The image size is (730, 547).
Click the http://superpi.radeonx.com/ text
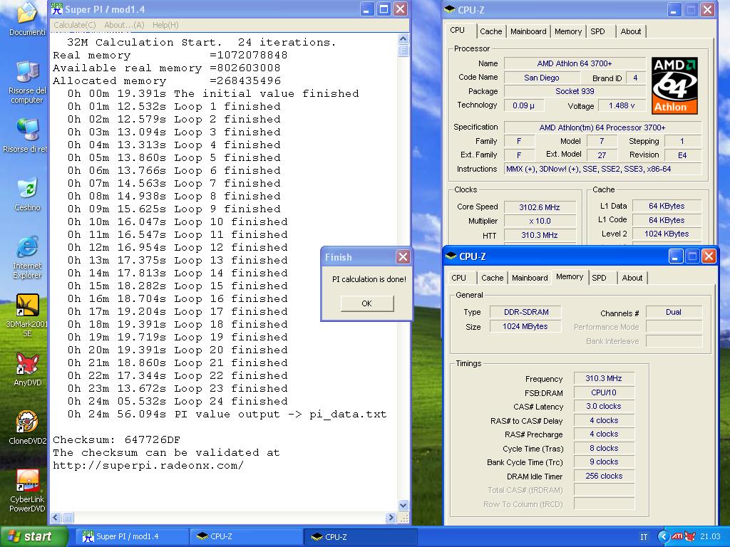(148, 465)
